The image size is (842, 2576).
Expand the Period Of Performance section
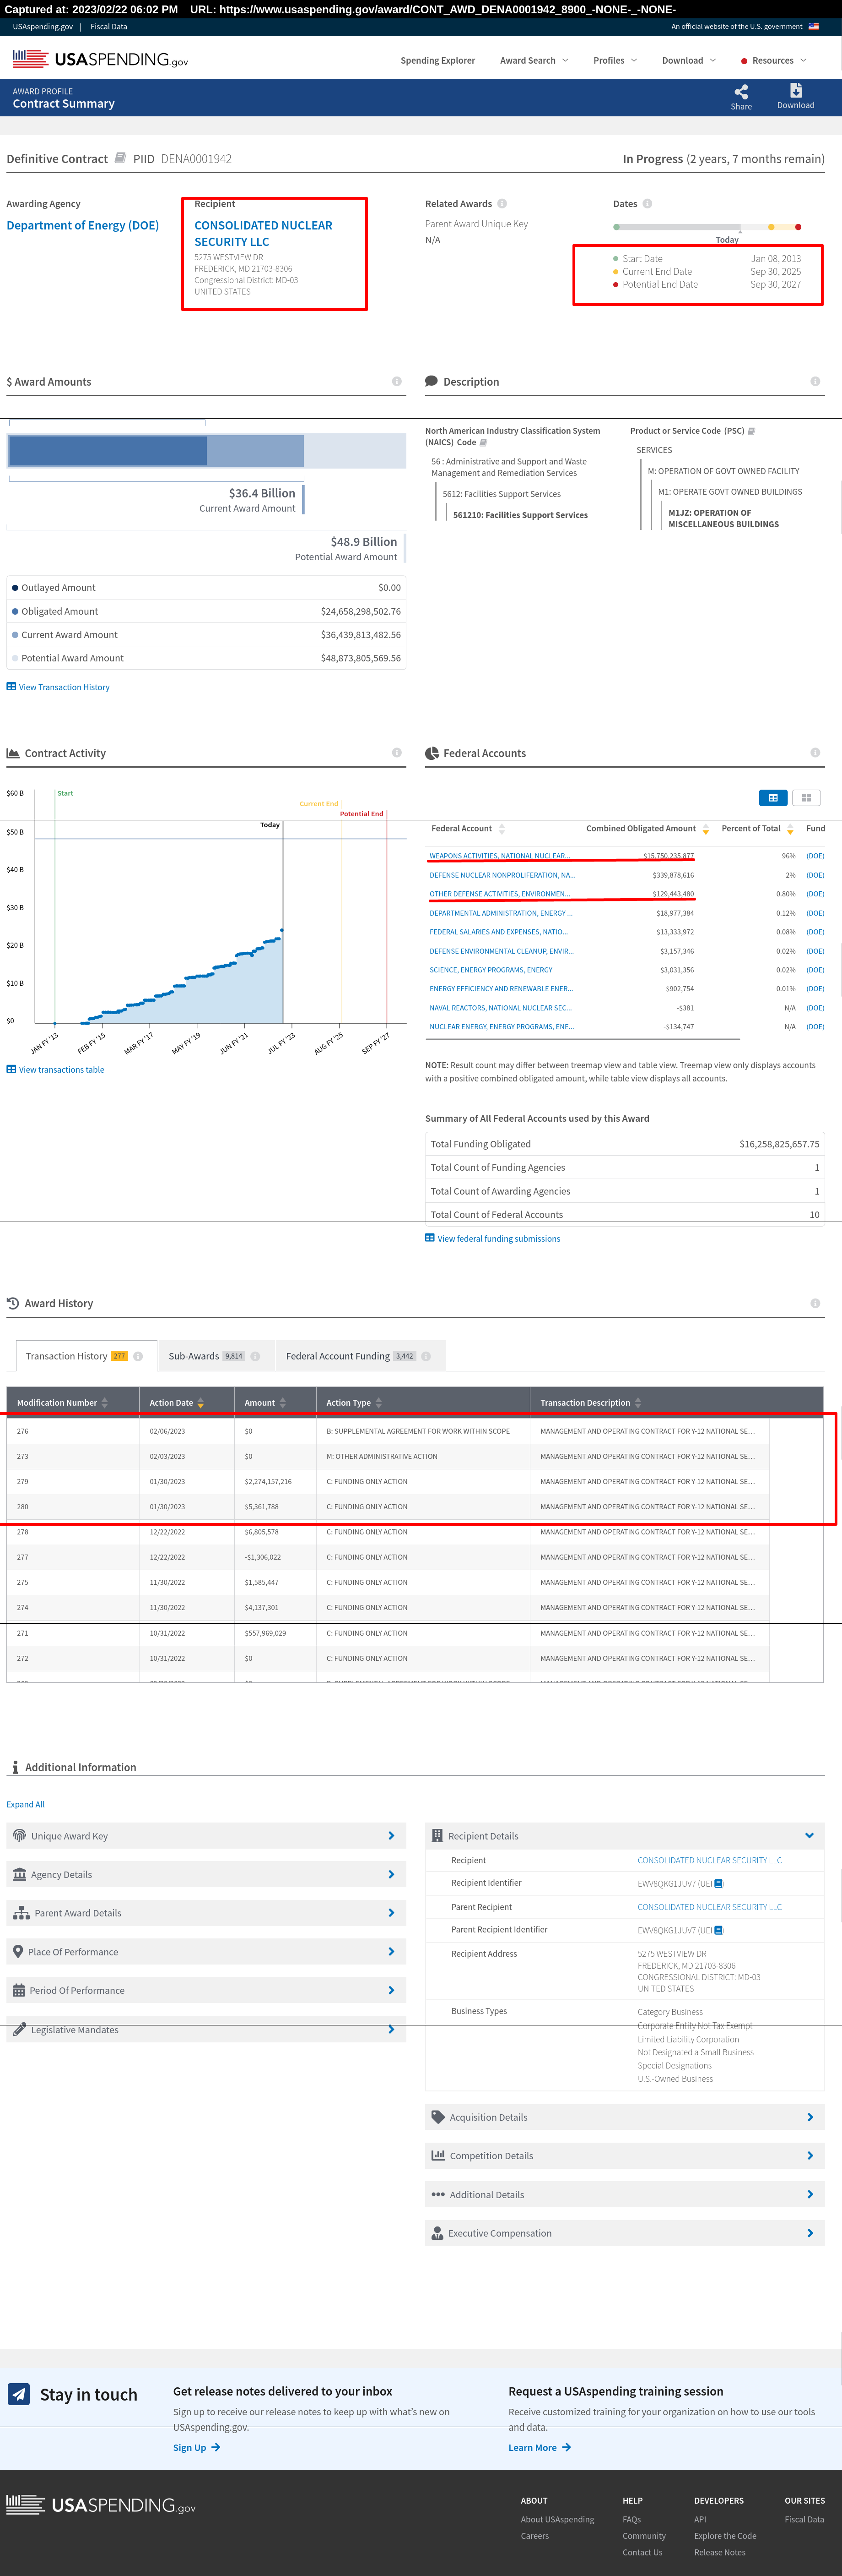click(x=206, y=1991)
